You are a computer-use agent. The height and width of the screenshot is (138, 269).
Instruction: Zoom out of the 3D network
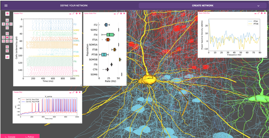[7, 51]
